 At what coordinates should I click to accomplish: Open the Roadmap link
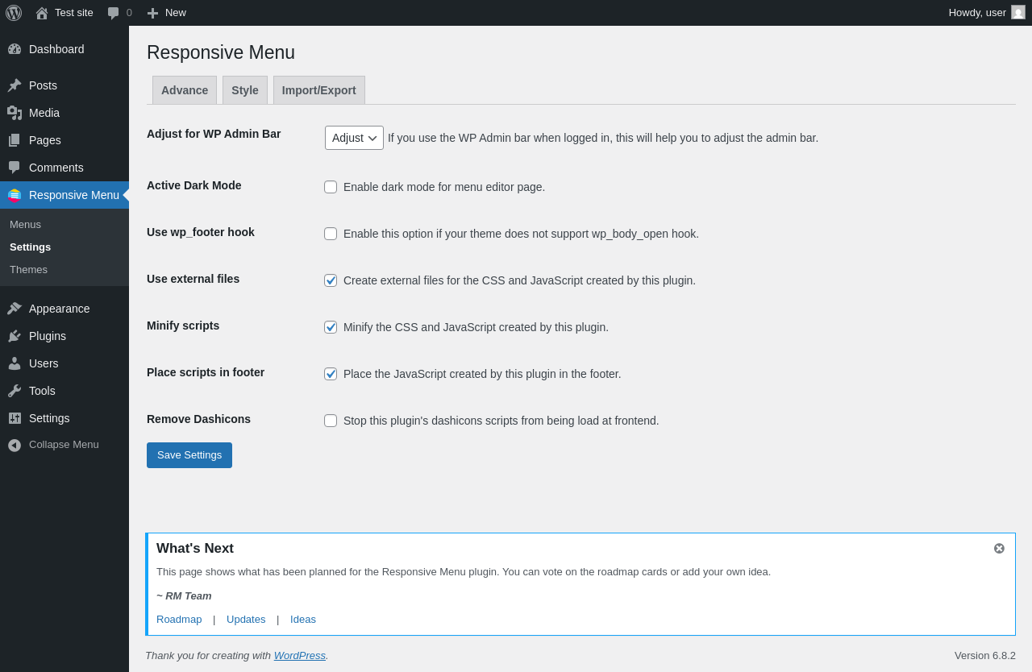[x=179, y=619]
